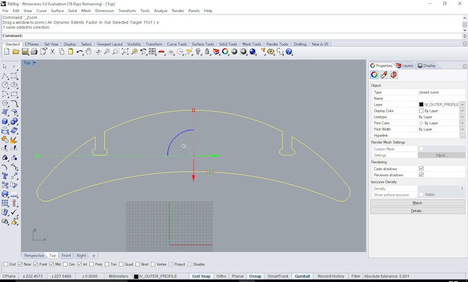The width and height of the screenshot is (468, 282).
Task: Click Layer black color swatch in Properties
Action: click(x=421, y=105)
